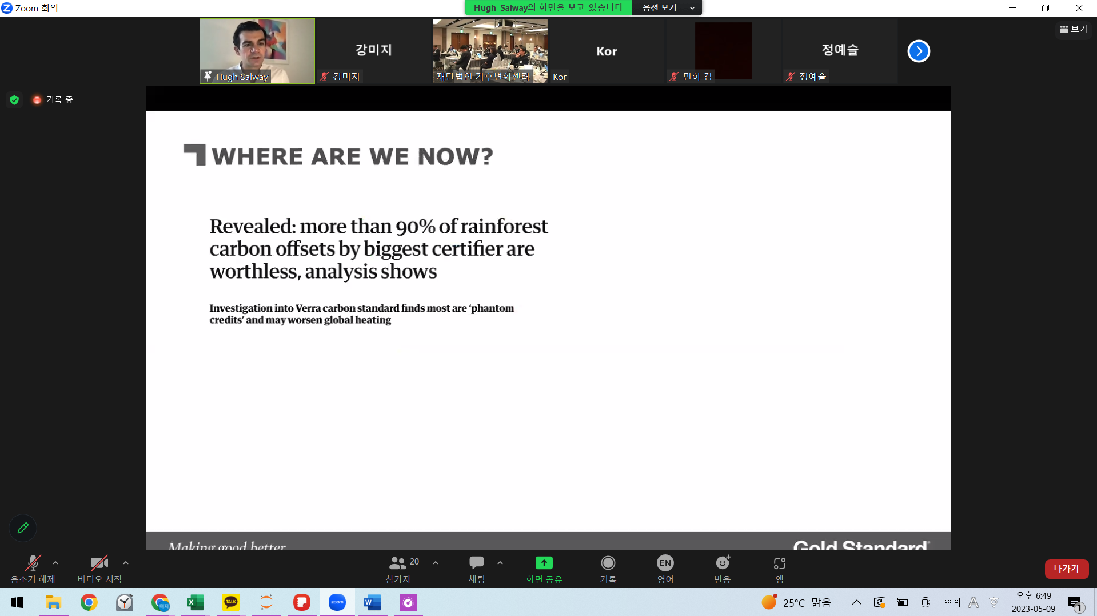The image size is (1097, 616).
Task: Click the 기록 record button
Action: coord(608,569)
